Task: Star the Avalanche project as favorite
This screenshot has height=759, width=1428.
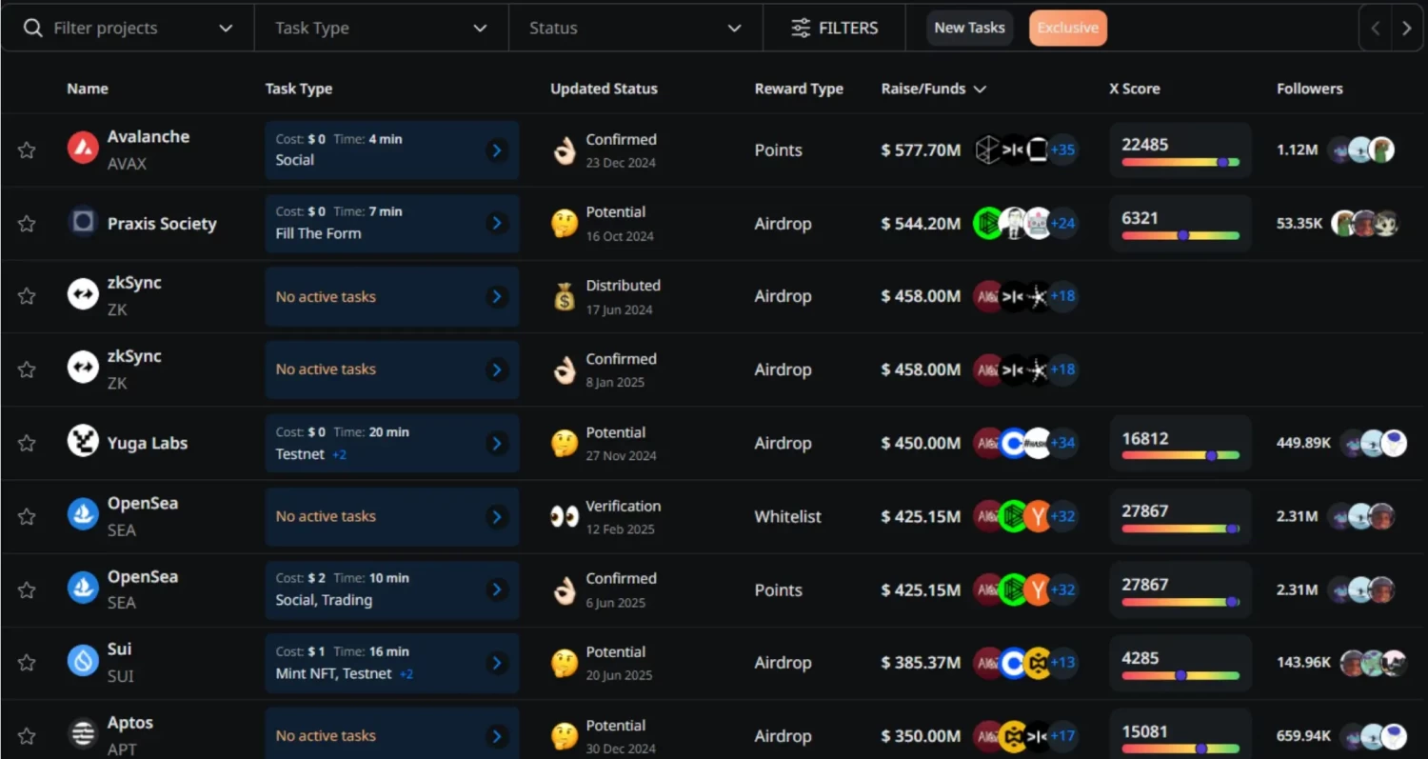Action: pyautogui.click(x=27, y=150)
